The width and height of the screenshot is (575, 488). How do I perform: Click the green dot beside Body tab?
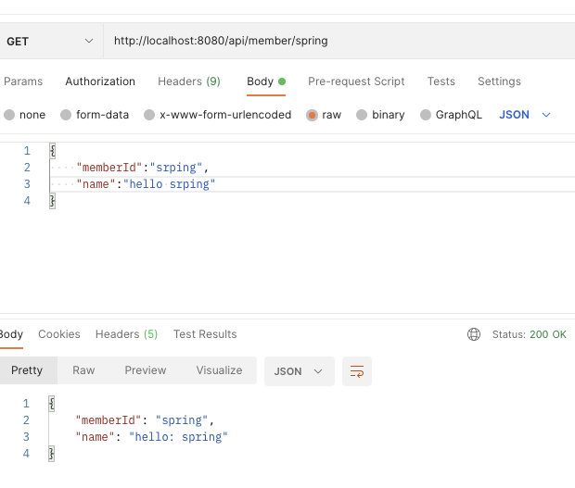tap(282, 81)
